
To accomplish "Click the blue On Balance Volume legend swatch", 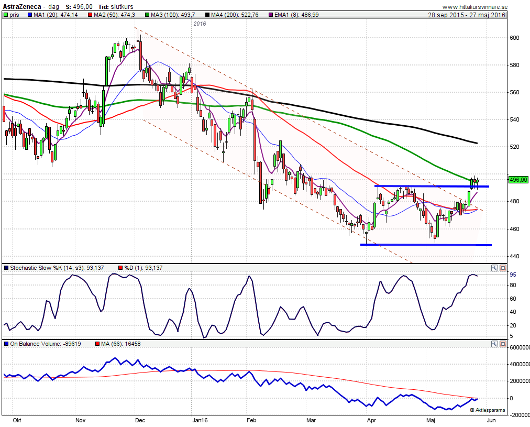I will pos(6,344).
